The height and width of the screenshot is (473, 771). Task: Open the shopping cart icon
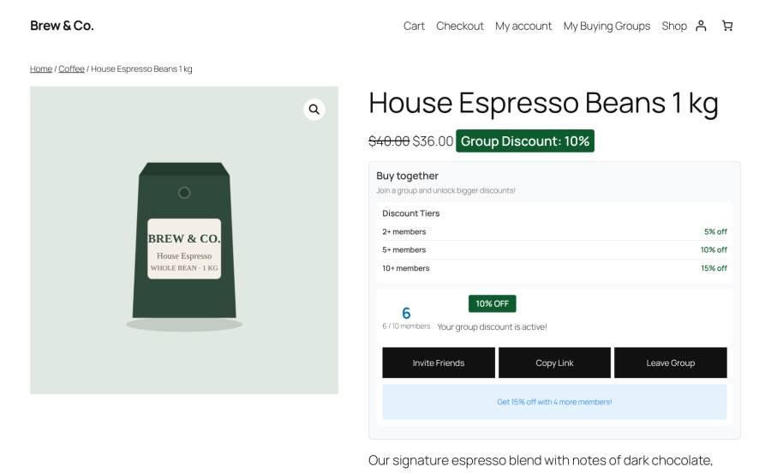tap(727, 26)
